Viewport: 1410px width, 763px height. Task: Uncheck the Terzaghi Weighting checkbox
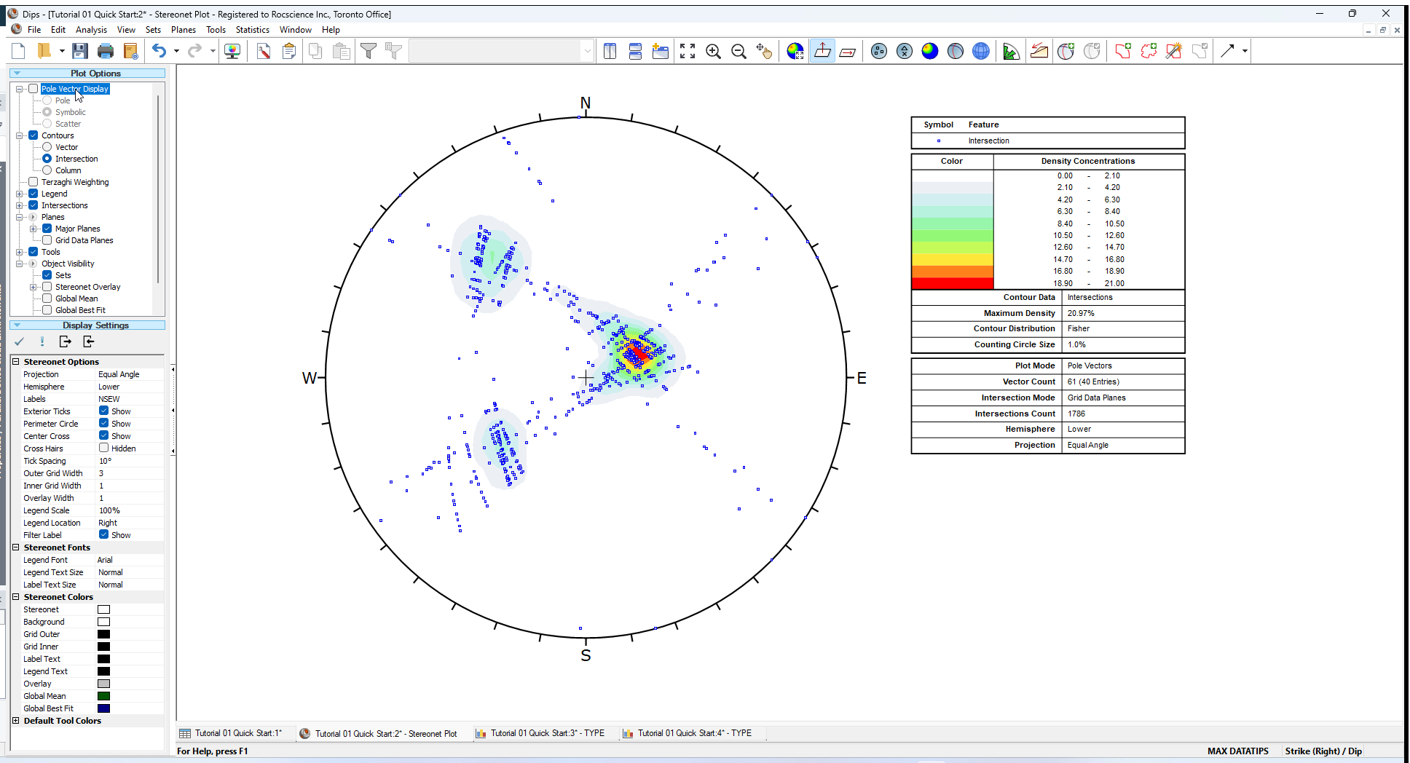click(x=33, y=181)
